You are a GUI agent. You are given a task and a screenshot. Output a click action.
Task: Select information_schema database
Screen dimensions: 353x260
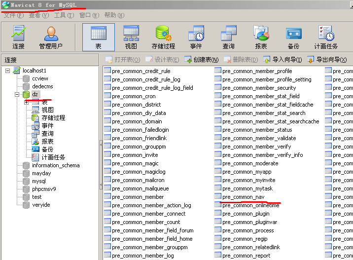click(56, 165)
